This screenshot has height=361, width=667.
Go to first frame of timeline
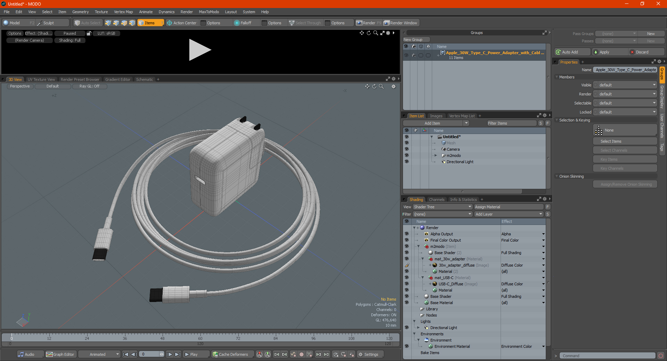(126, 354)
